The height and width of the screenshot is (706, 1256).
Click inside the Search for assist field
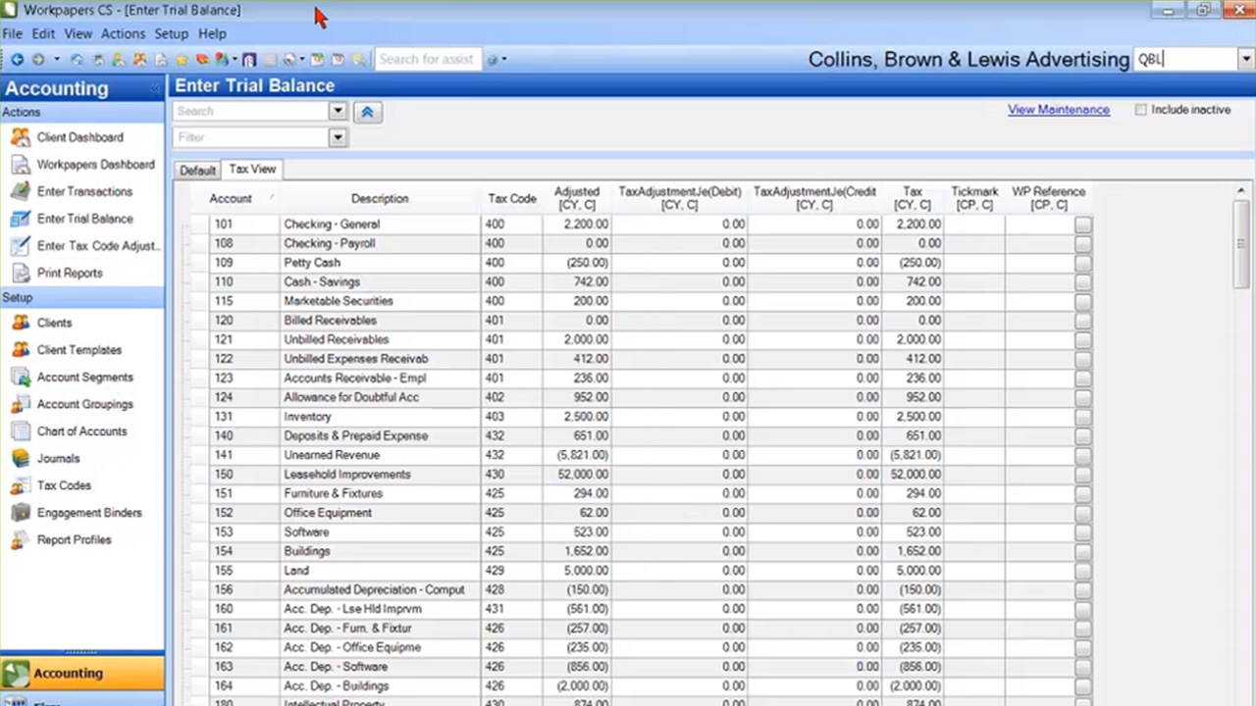[427, 59]
